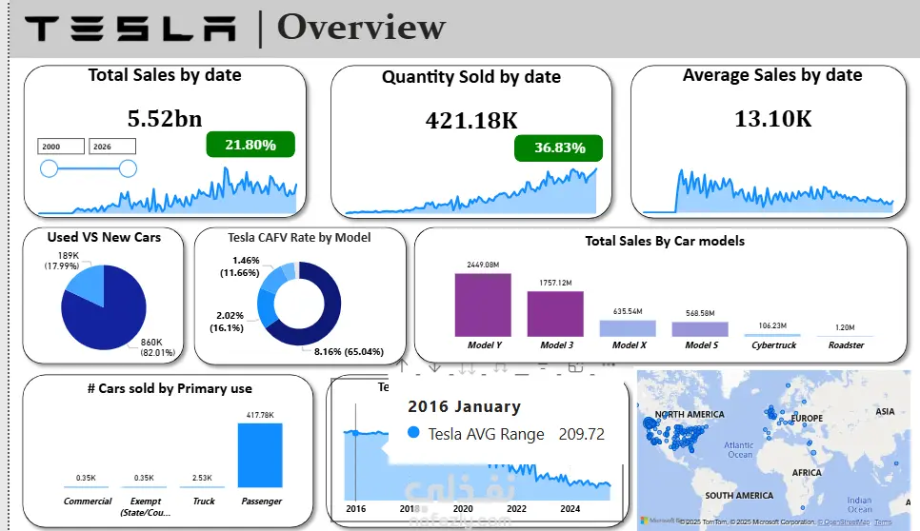Click the drill down arrow icon

click(435, 366)
